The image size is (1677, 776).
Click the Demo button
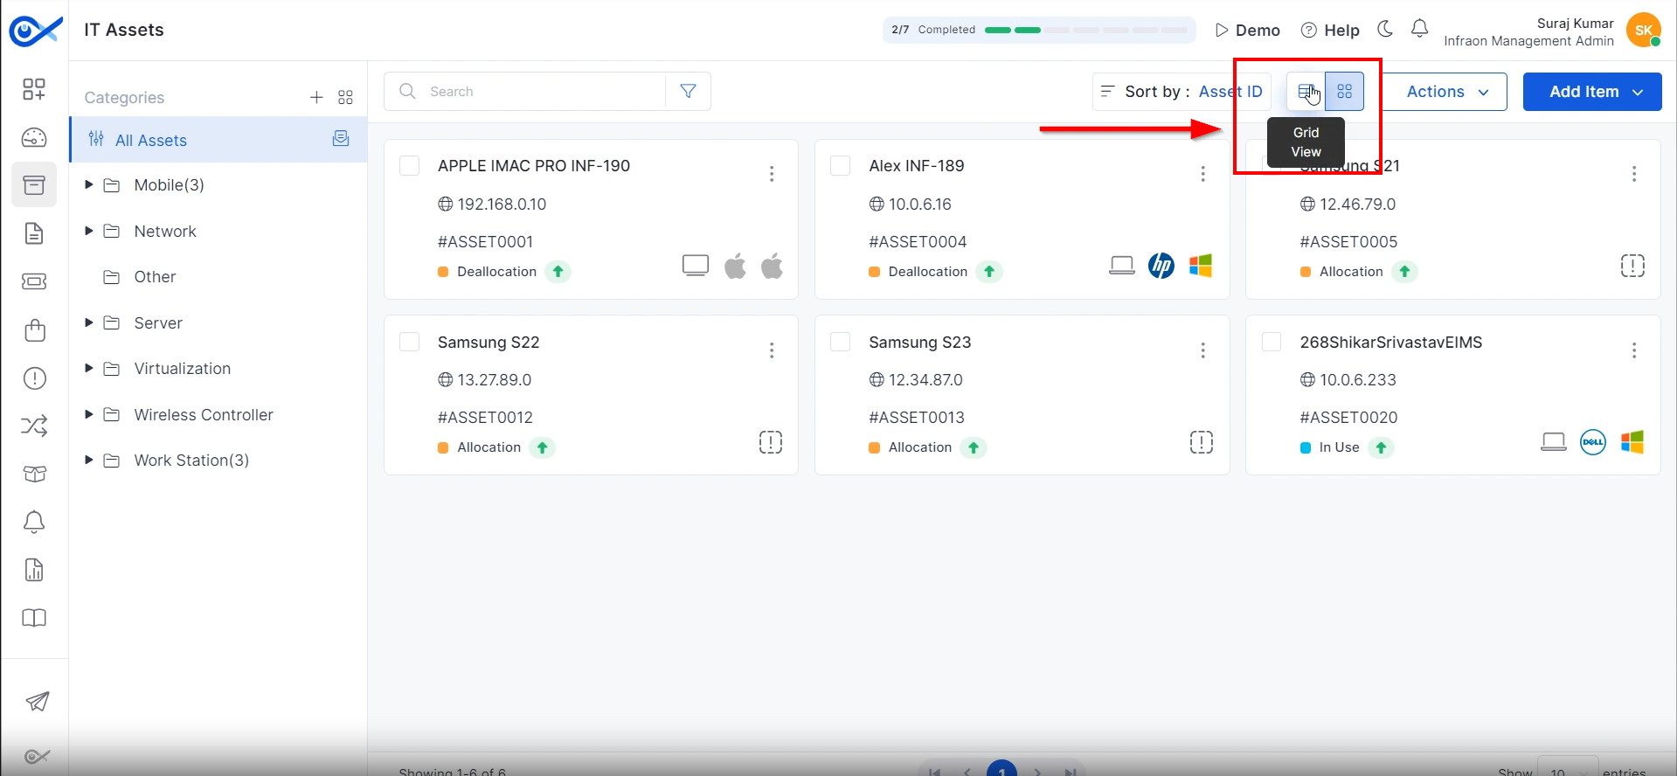click(1247, 30)
